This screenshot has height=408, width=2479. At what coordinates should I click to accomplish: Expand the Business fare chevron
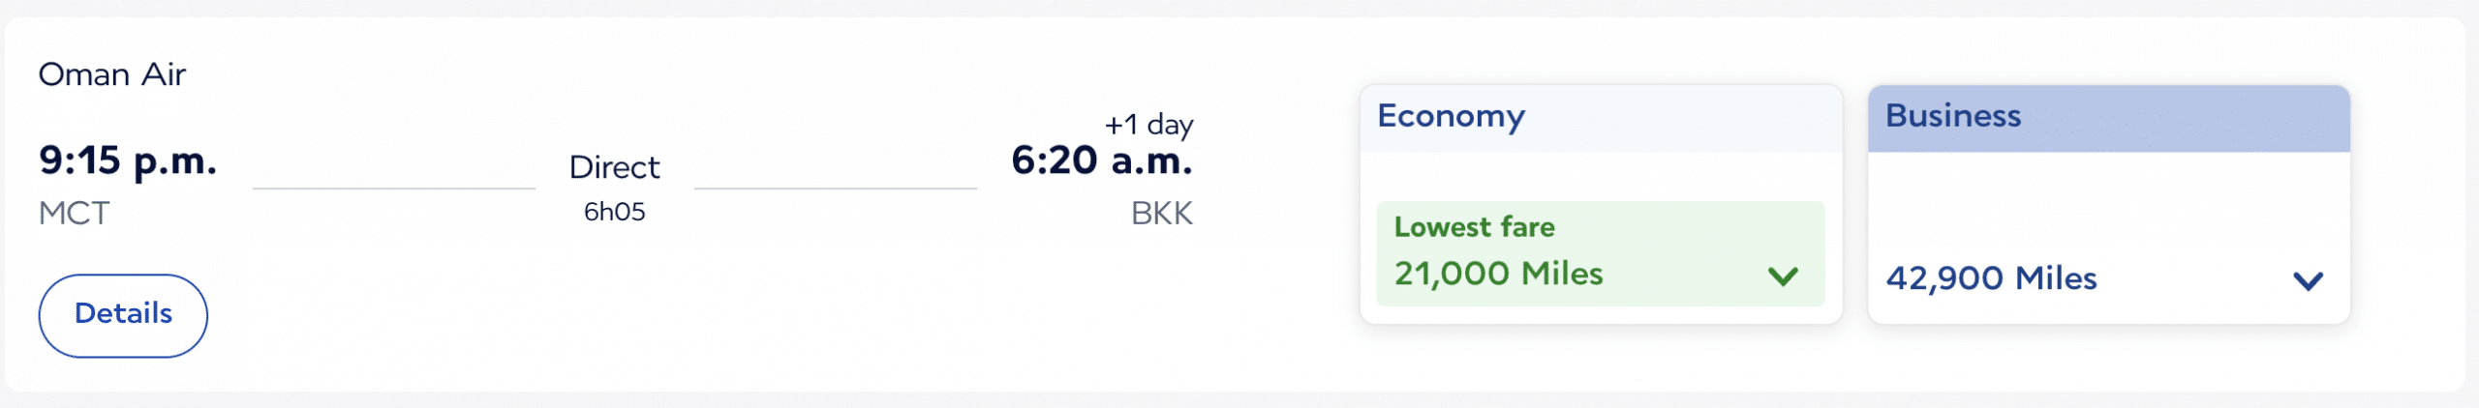pyautogui.click(x=2308, y=281)
